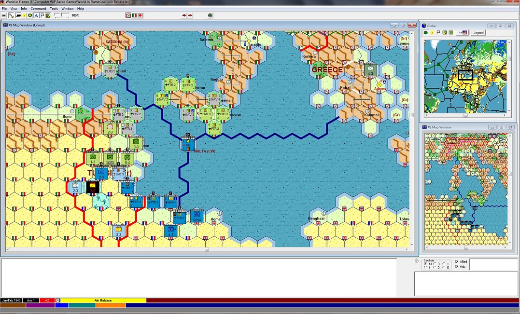The image size is (520, 314).
Task: Click the large empty message log pane
Action: [x=199, y=277]
